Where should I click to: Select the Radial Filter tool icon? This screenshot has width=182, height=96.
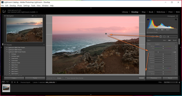point(164,37)
